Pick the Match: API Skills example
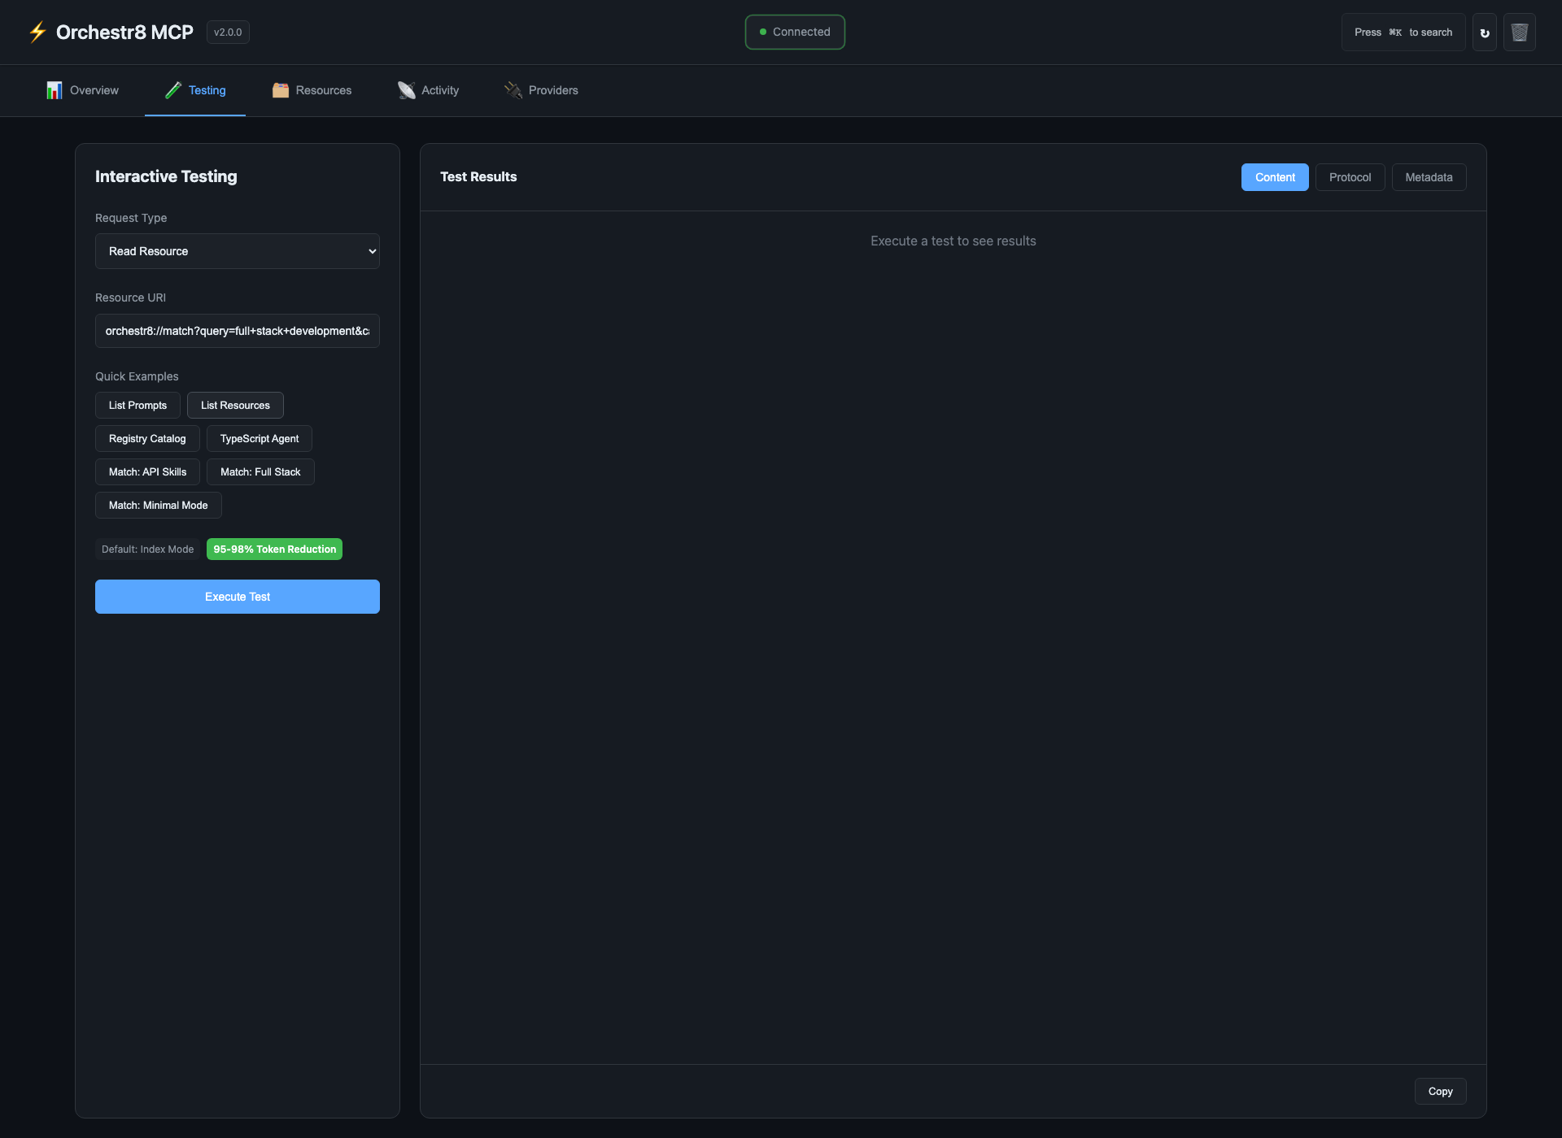The width and height of the screenshot is (1562, 1138). click(147, 472)
